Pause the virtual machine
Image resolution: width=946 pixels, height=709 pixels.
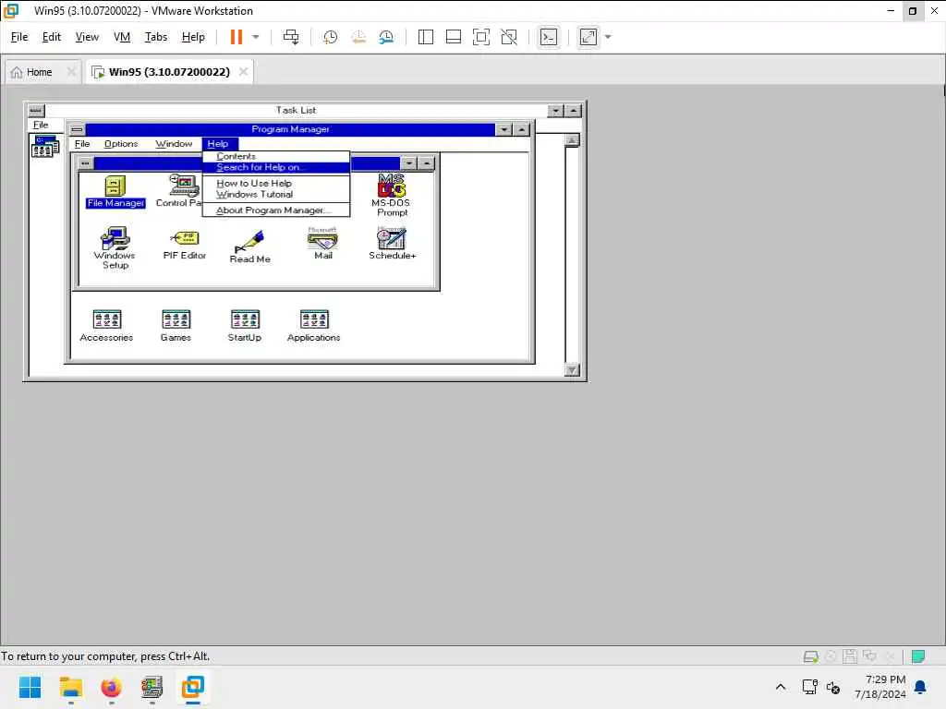236,37
